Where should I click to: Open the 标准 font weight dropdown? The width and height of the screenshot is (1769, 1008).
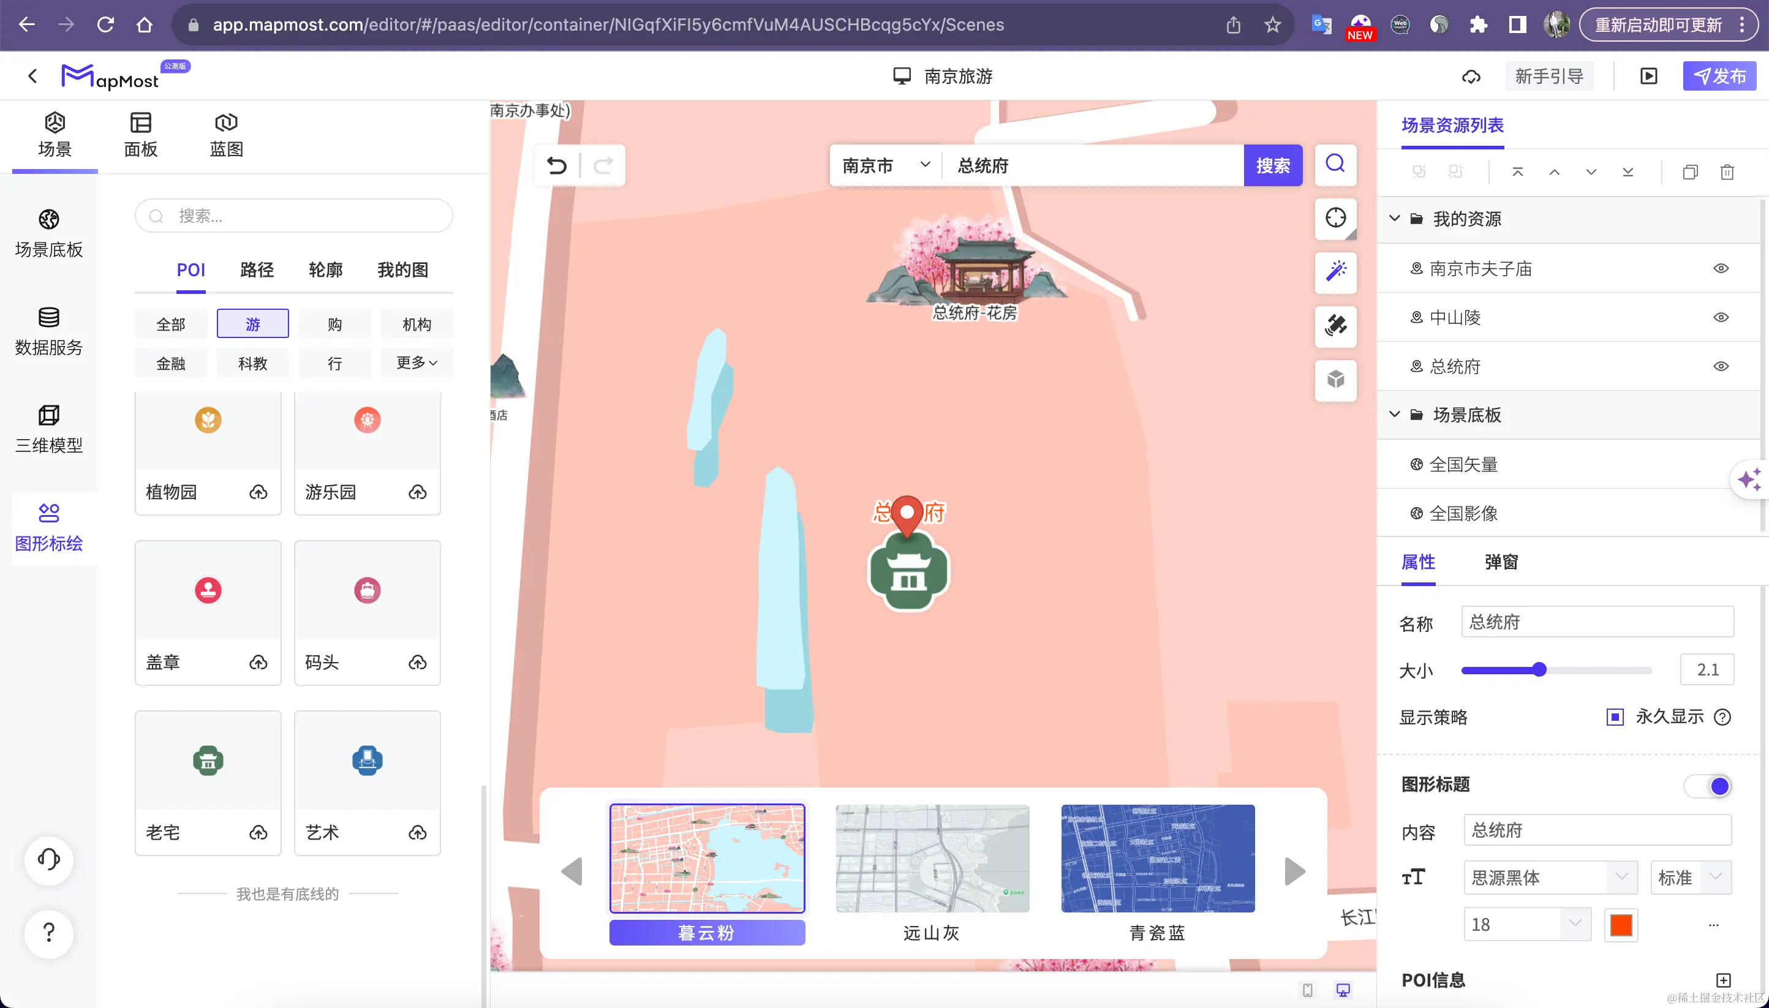click(1691, 878)
